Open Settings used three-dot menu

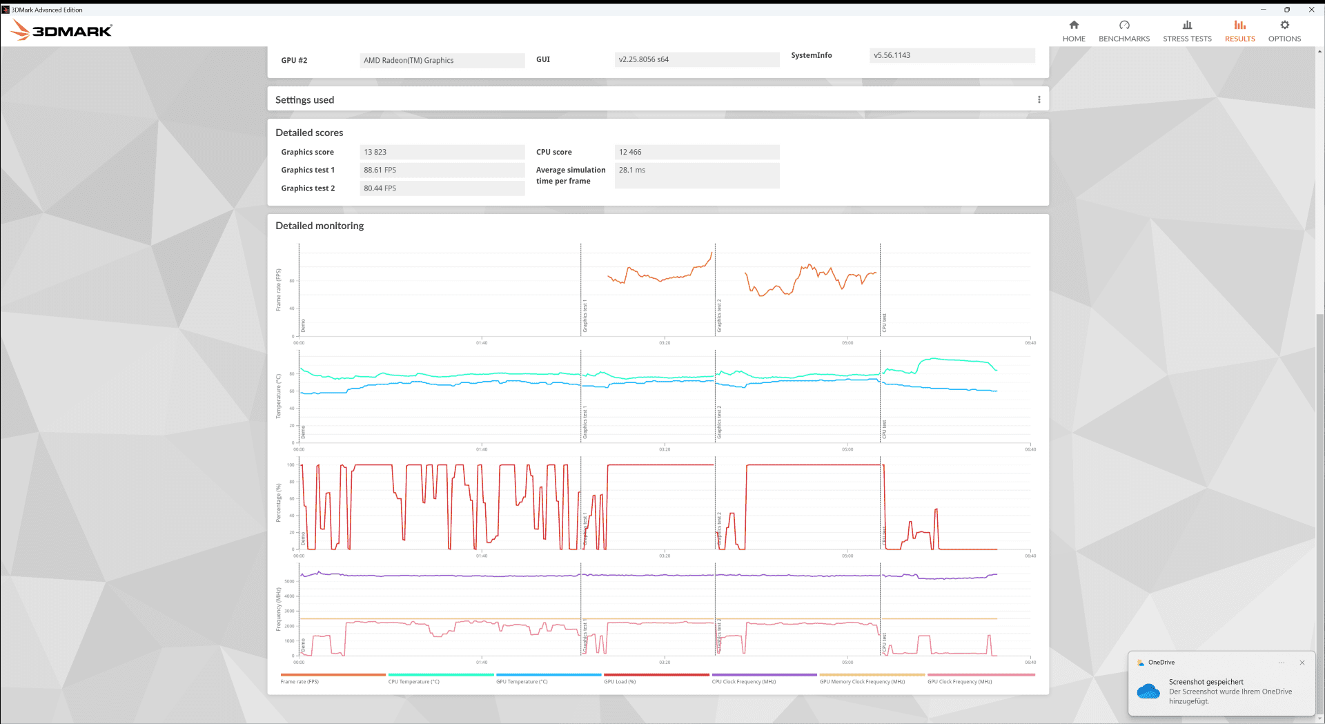coord(1039,99)
